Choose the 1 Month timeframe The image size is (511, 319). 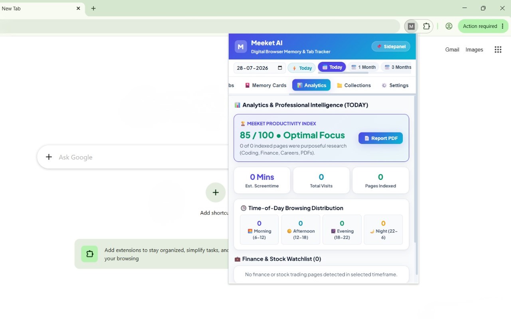click(x=363, y=67)
